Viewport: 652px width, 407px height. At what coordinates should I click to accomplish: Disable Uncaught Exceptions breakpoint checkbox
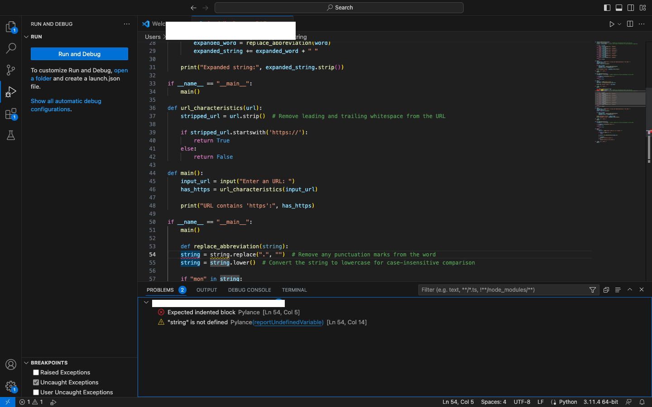36,383
